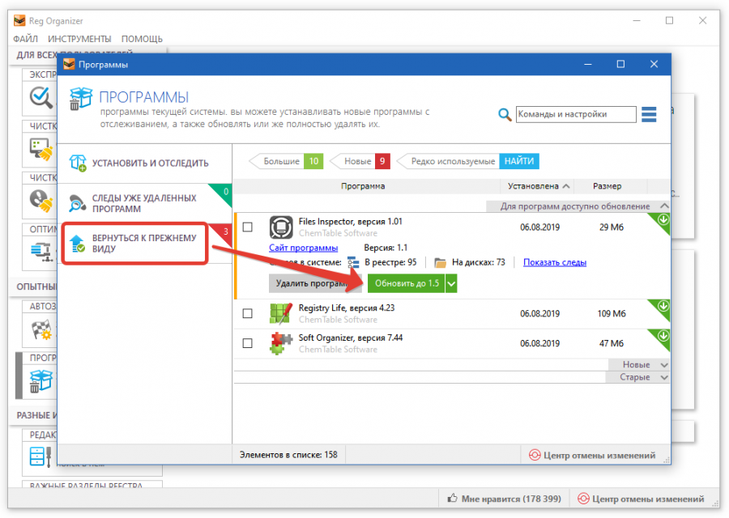Open traces of already removed programs
The width and height of the screenshot is (729, 518).
point(143,203)
